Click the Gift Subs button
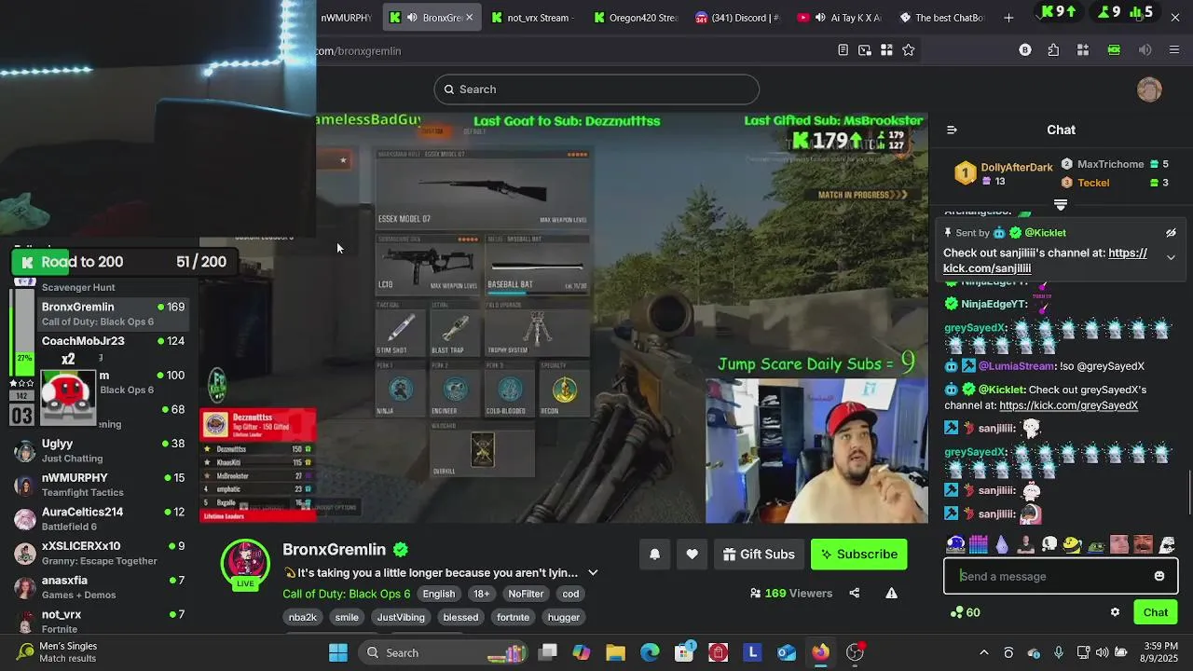 [x=759, y=555]
